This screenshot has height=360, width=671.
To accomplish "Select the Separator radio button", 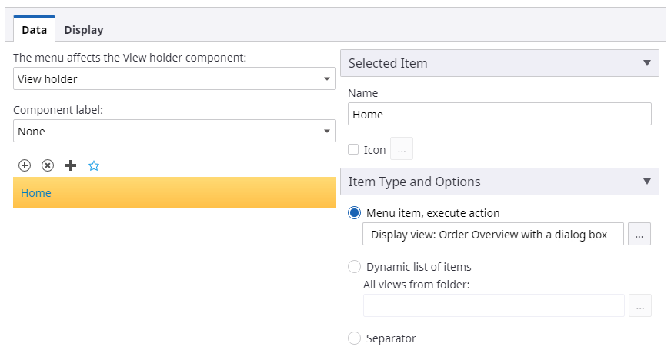I will pos(355,338).
